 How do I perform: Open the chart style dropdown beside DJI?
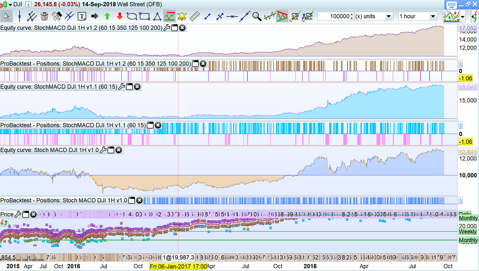10,5
